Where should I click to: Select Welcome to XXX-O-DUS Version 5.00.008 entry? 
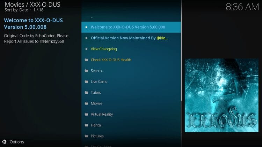coord(128,27)
